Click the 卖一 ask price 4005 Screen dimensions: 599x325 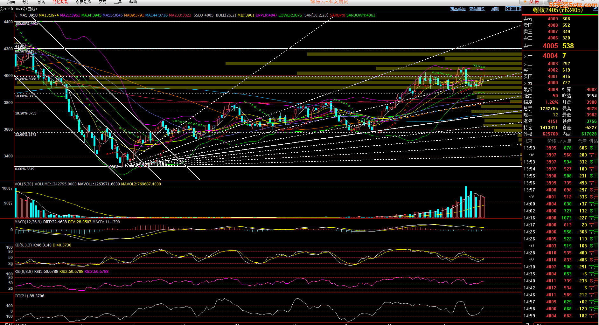point(550,46)
